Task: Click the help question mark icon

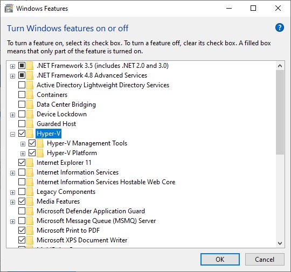Action: pos(280,28)
